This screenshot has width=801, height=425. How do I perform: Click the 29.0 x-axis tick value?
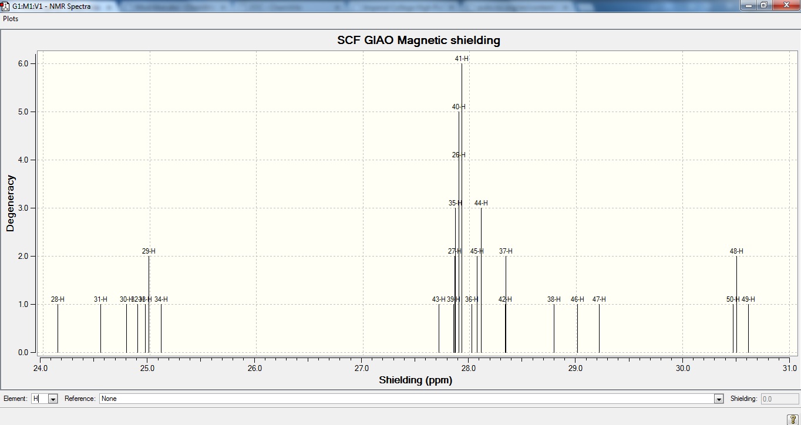pos(575,369)
